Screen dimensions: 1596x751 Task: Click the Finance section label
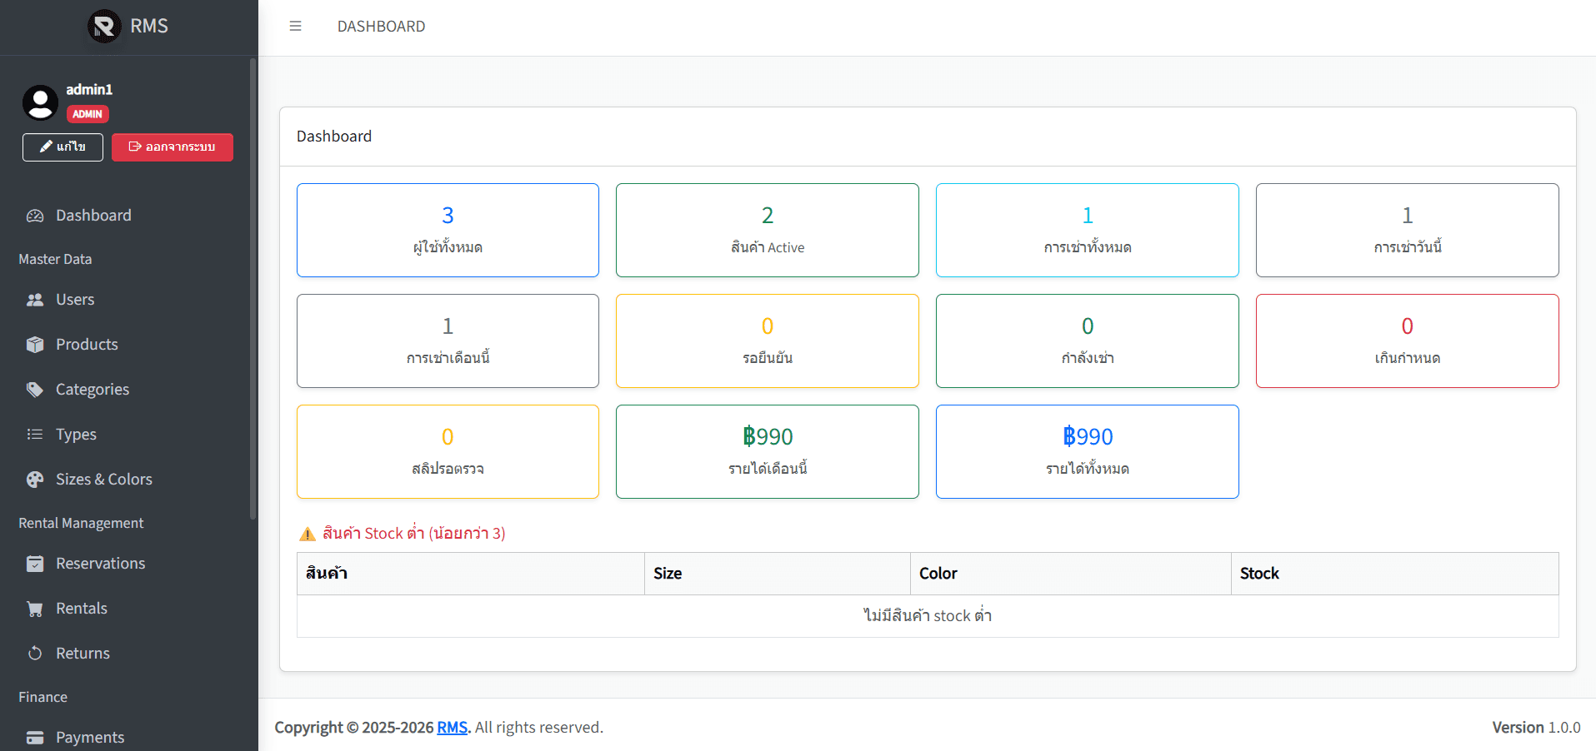pyautogui.click(x=43, y=697)
